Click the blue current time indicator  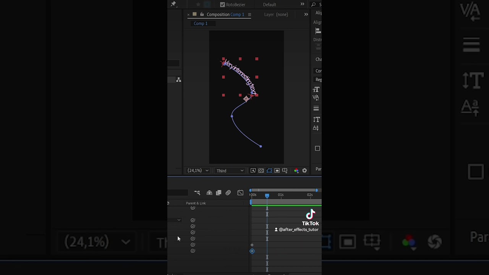(267, 196)
